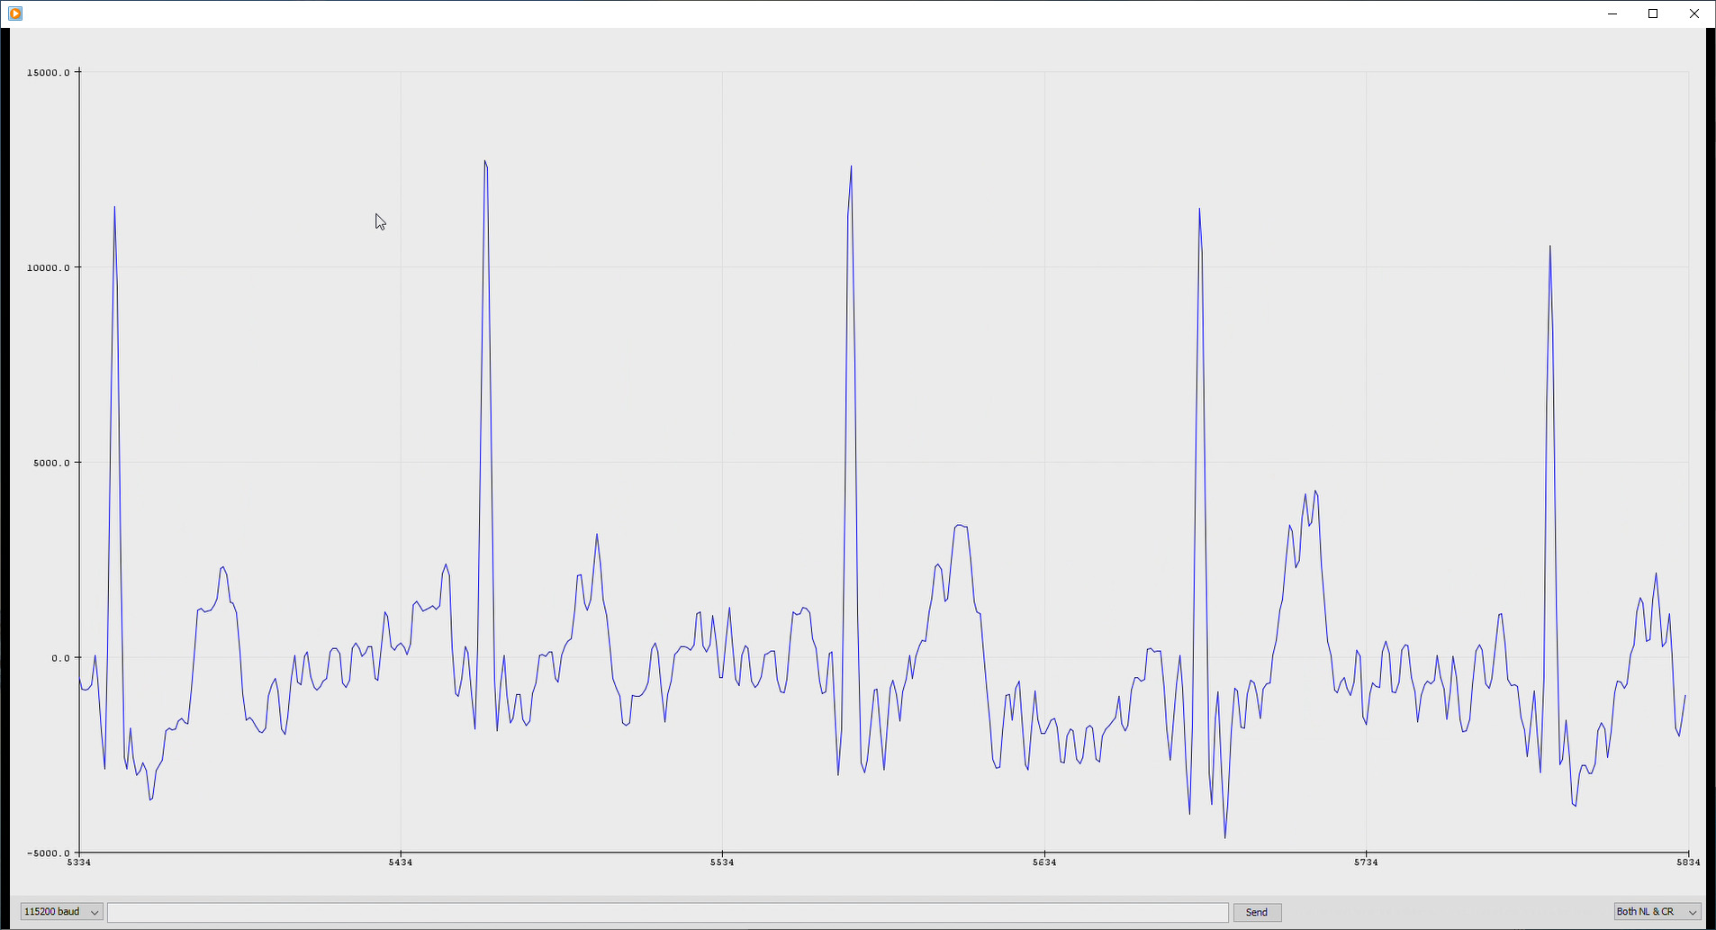Image resolution: width=1716 pixels, height=930 pixels.
Task: Click the -5000.0 y-axis label
Action: (50, 853)
